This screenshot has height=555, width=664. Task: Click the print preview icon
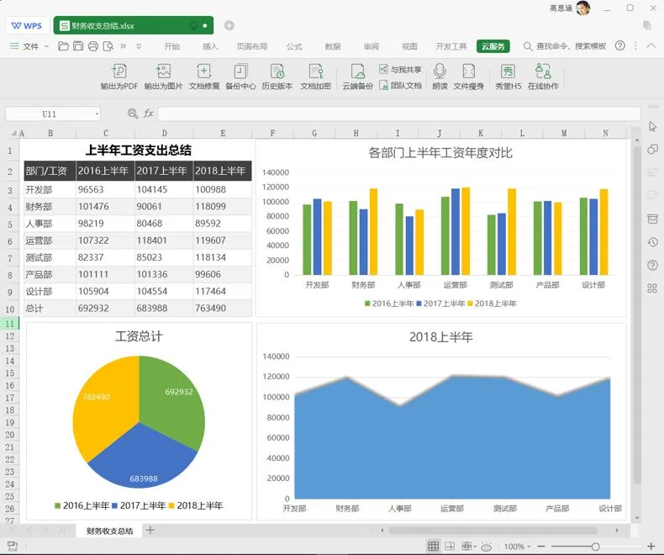click(108, 45)
